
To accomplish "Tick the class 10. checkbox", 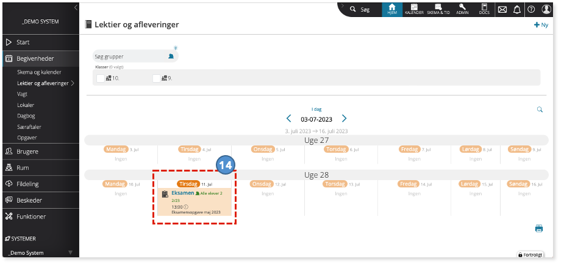I will [x=101, y=78].
